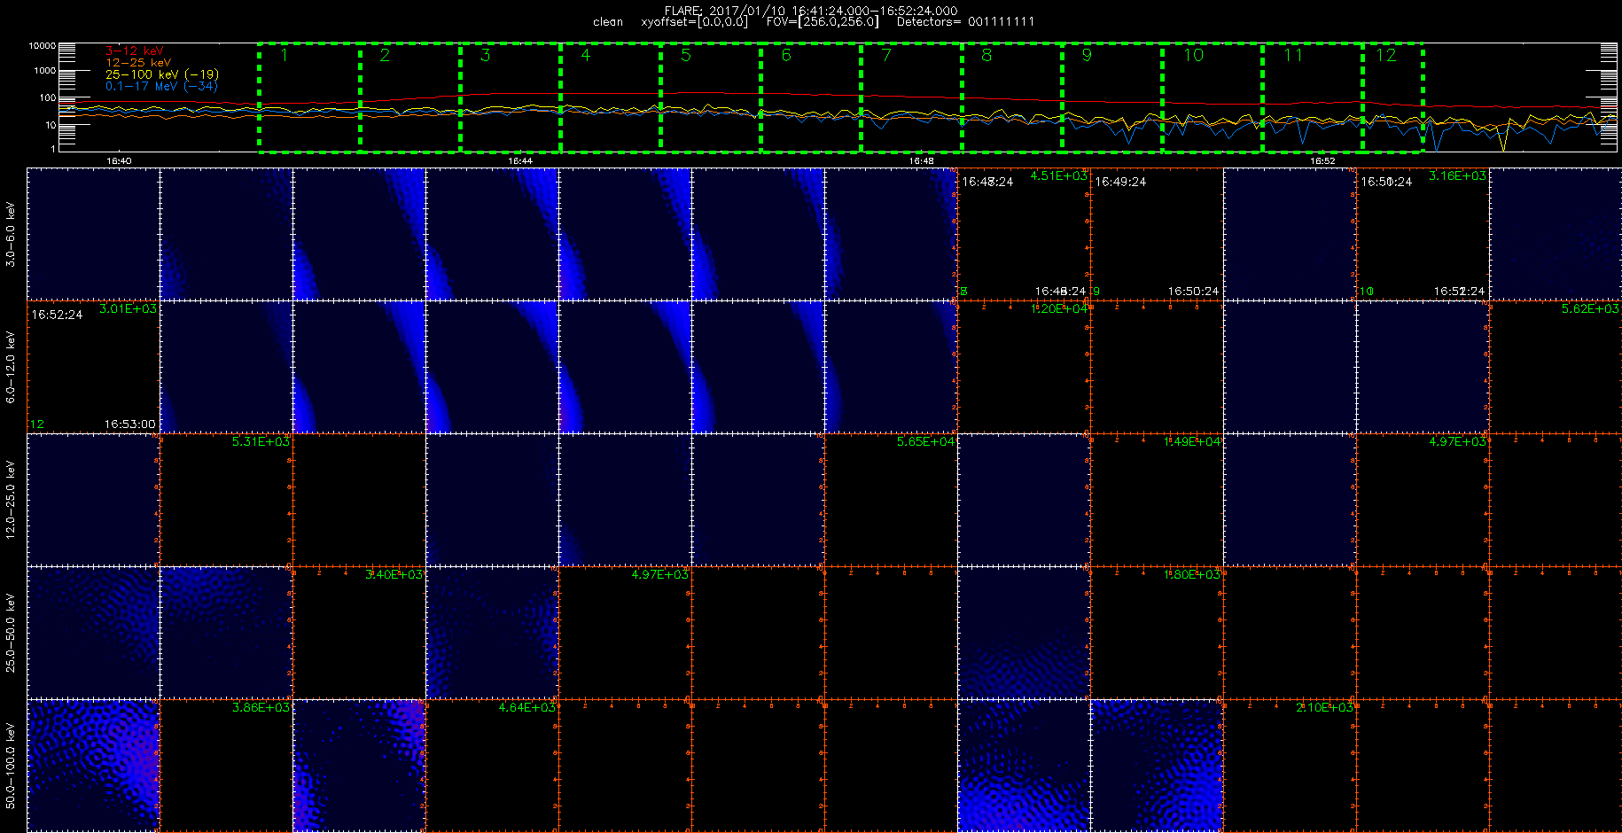Click the 25.0-50.0 keV row label
This screenshot has width=1622, height=833.
pyautogui.click(x=11, y=633)
